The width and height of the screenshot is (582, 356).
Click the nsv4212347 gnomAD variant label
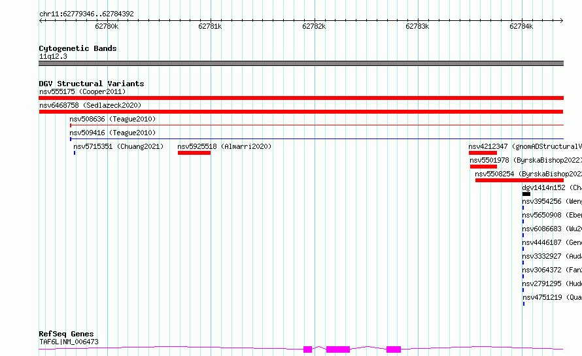(525, 146)
